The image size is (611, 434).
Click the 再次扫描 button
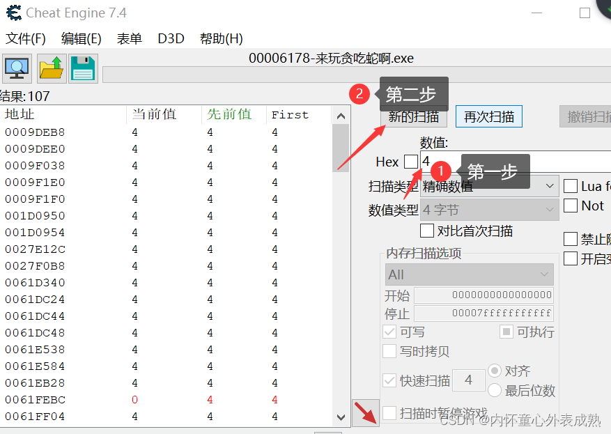[489, 116]
